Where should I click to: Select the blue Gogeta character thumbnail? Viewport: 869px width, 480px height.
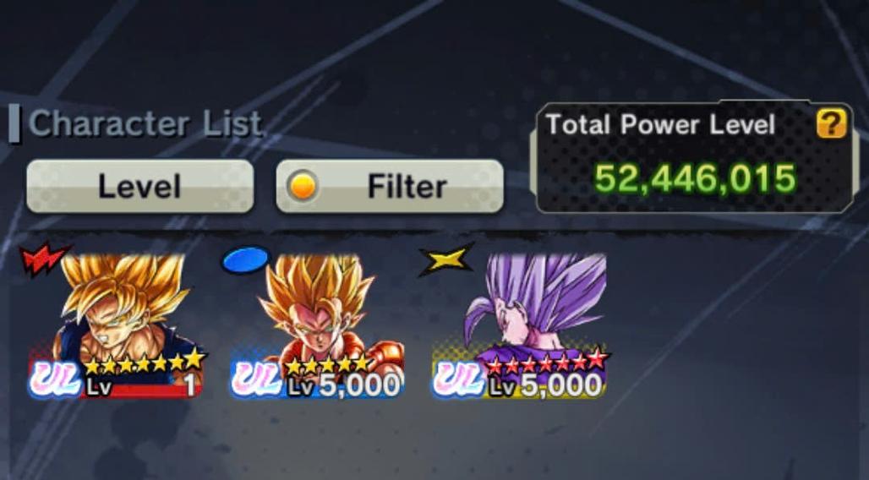click(317, 325)
